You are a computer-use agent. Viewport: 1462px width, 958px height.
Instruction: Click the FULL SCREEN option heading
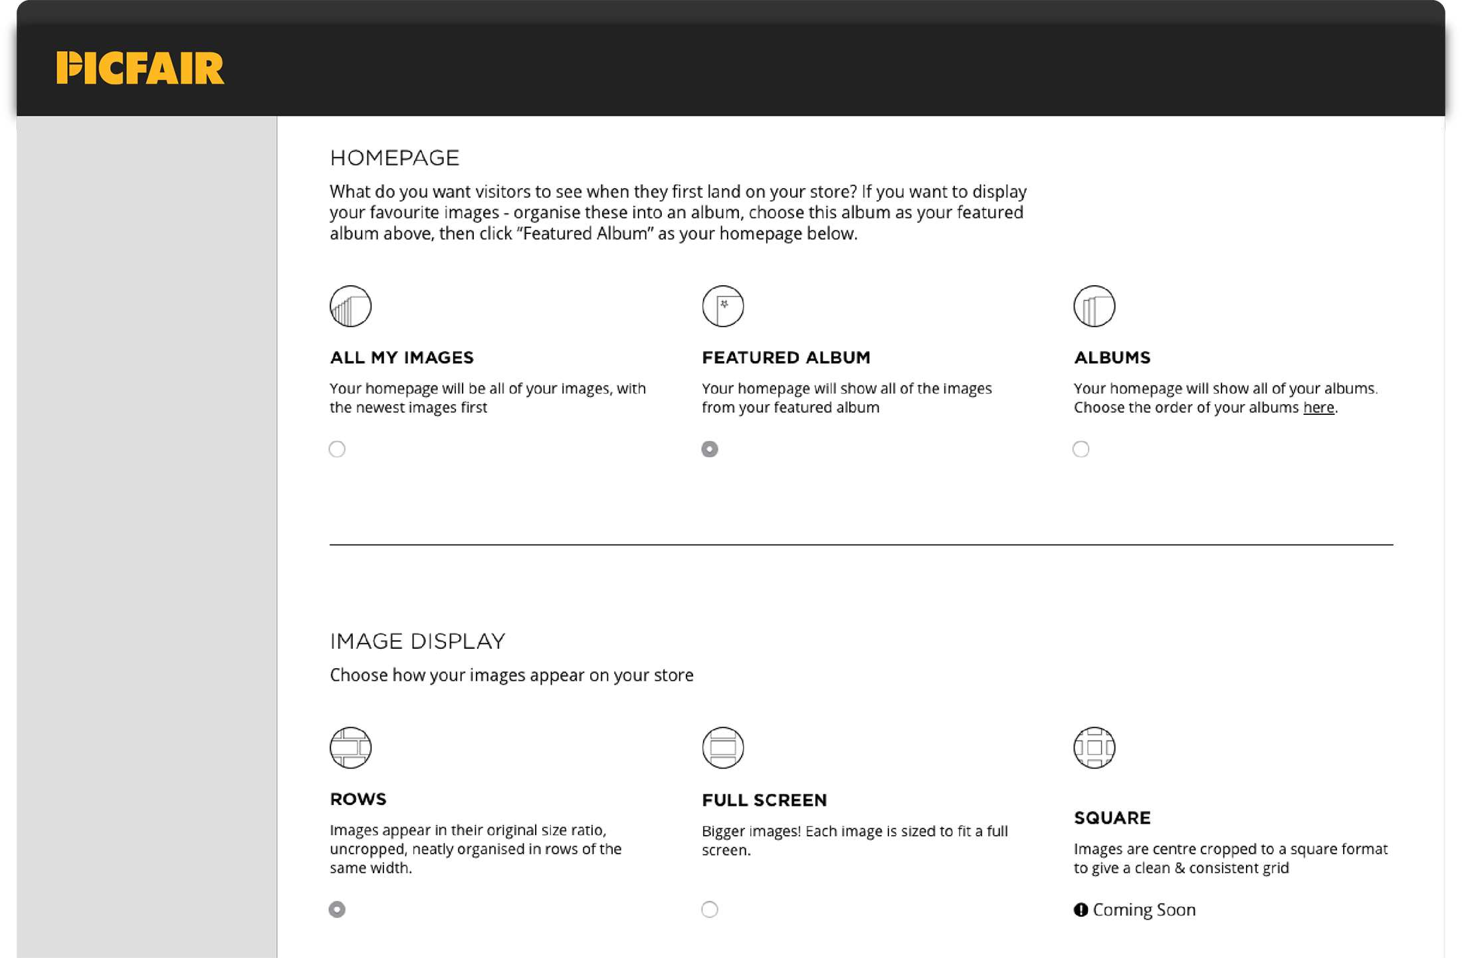click(x=764, y=800)
